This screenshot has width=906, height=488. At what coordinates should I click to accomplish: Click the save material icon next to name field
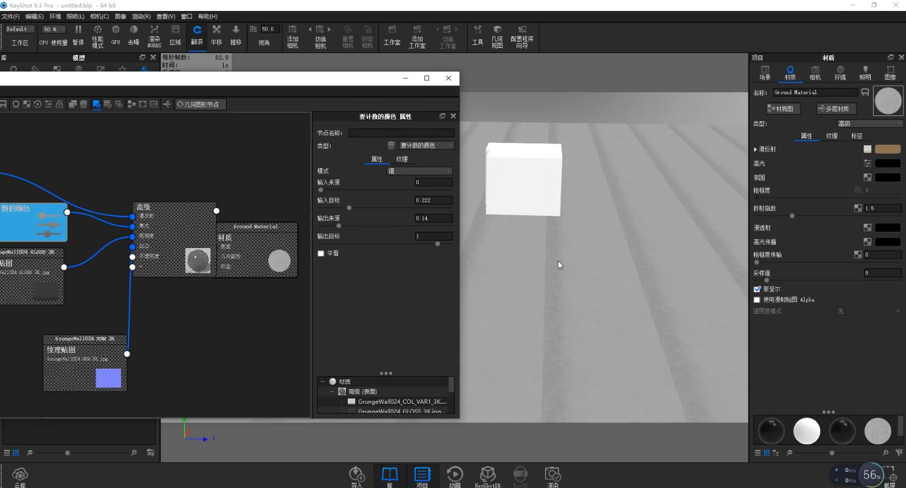865,92
